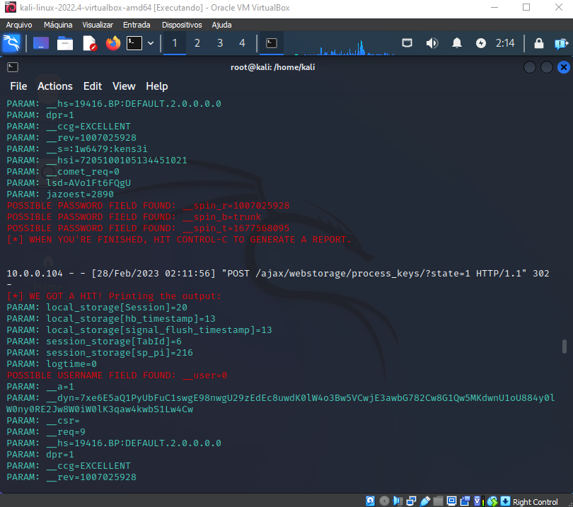Maximize the root@kali terminal window

coord(547,67)
